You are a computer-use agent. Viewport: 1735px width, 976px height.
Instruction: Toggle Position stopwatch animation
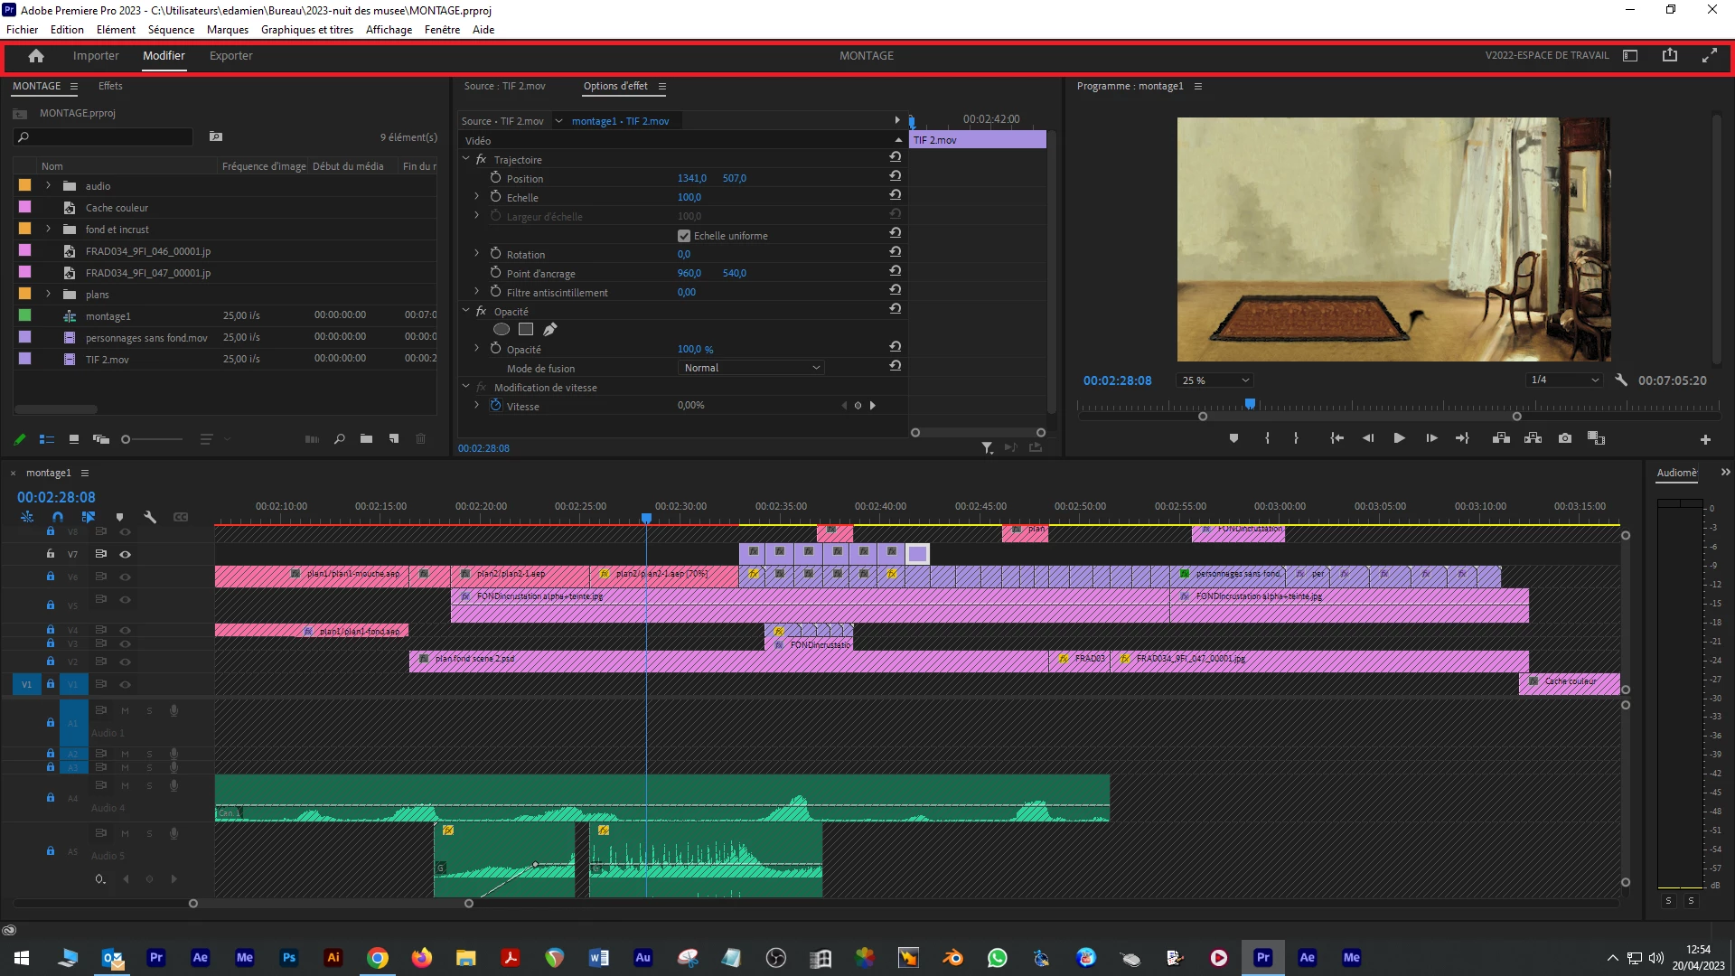point(495,178)
